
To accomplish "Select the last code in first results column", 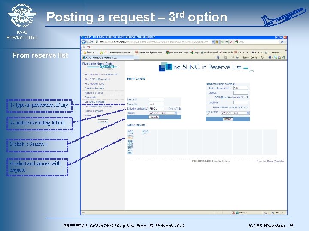I will click(130, 153).
